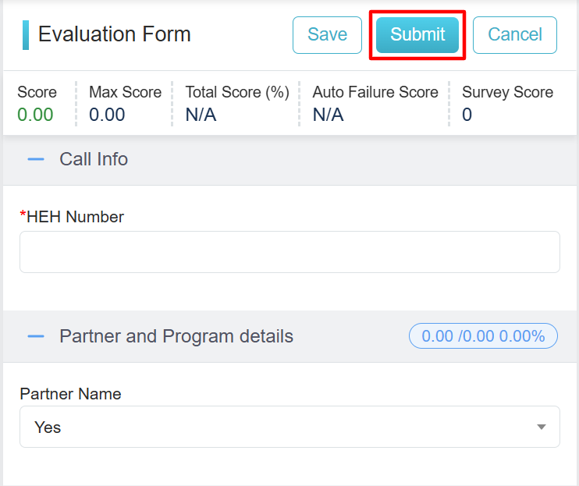Click the required HEH Number label
This screenshot has height=486, width=579.
click(74, 217)
